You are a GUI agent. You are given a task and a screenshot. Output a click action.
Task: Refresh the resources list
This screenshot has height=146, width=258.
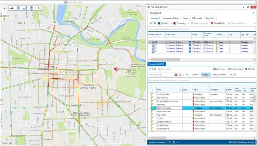pyautogui.click(x=250, y=69)
